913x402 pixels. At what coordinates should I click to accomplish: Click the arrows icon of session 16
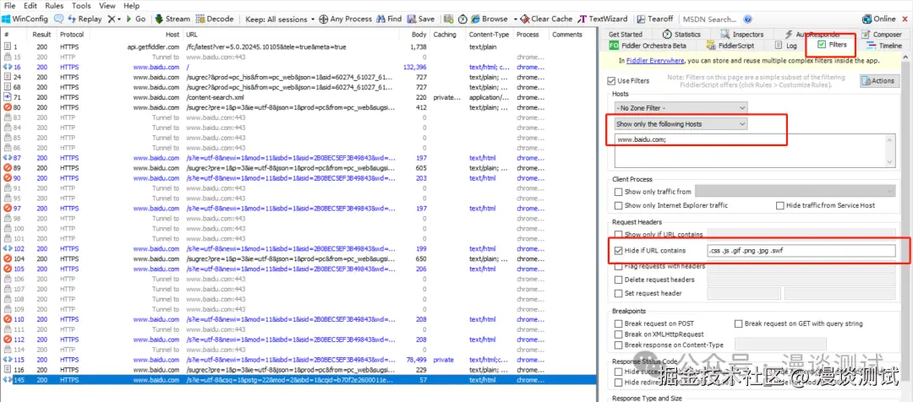click(8, 67)
